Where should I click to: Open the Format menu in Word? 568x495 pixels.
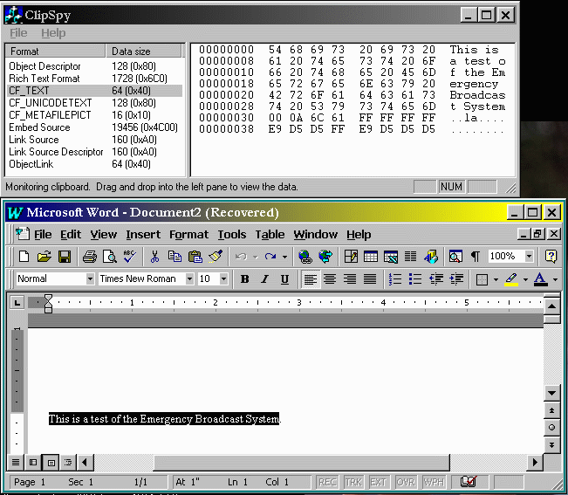[188, 235]
